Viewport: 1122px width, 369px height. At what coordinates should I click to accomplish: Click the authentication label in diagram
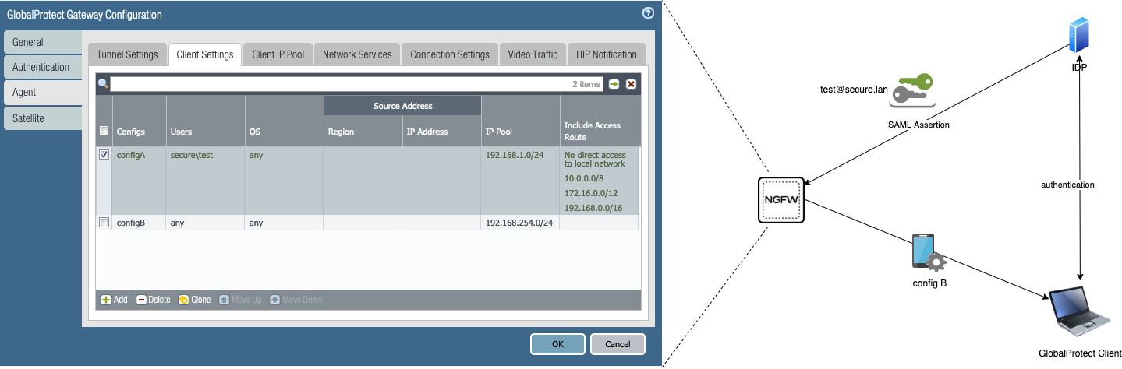(x=1068, y=184)
